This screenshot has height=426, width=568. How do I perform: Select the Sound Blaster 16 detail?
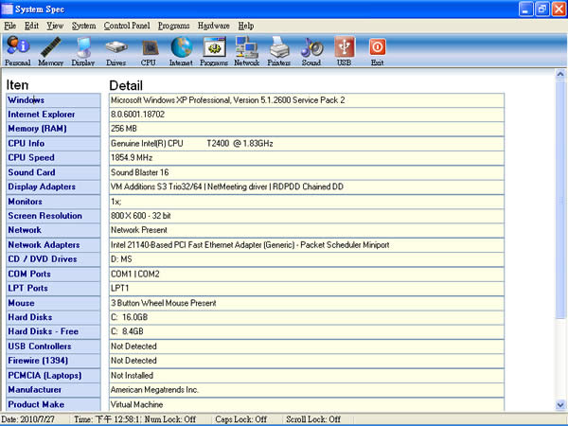pyautogui.click(x=307, y=172)
